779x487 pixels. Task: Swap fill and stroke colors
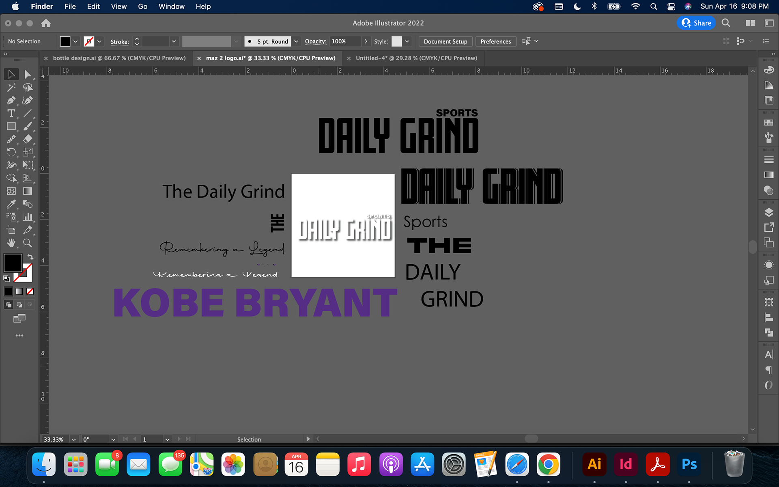point(30,257)
